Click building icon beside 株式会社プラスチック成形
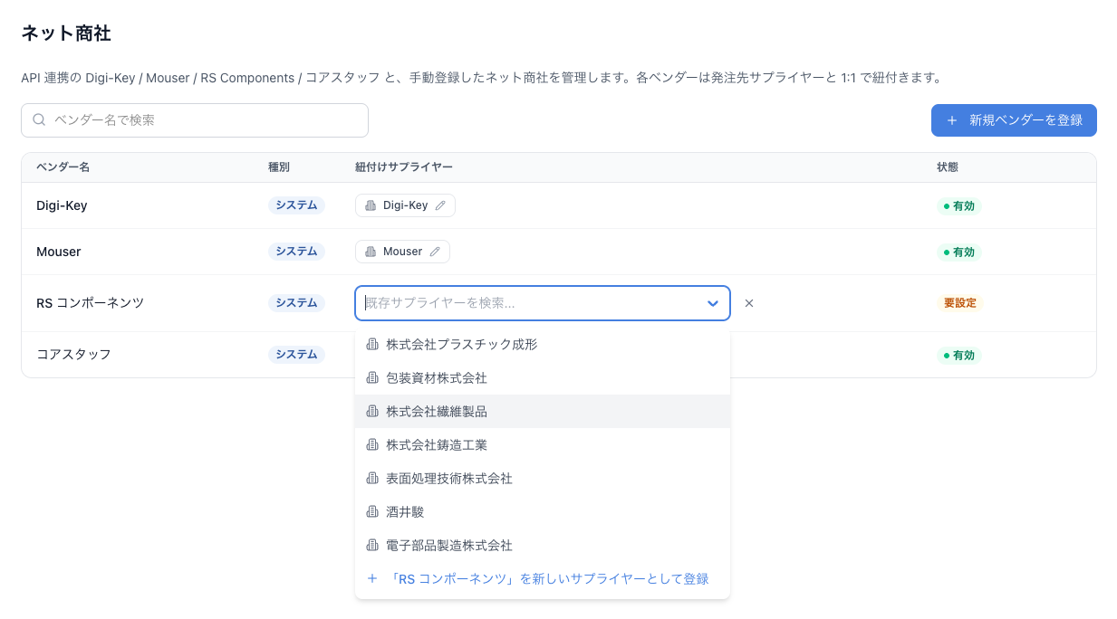 click(372, 345)
